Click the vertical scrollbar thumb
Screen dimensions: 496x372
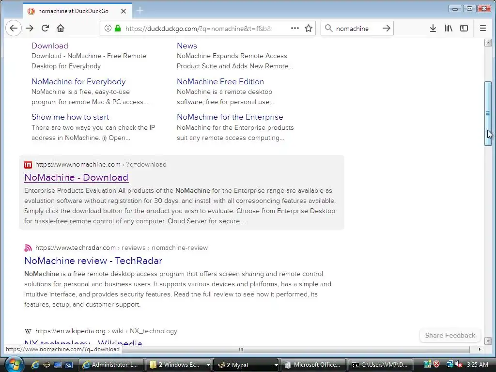point(488,113)
